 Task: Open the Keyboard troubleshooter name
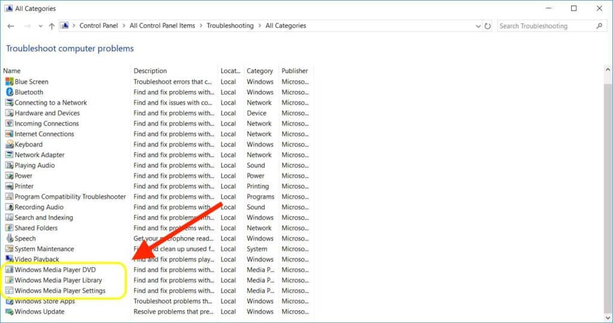click(x=29, y=145)
